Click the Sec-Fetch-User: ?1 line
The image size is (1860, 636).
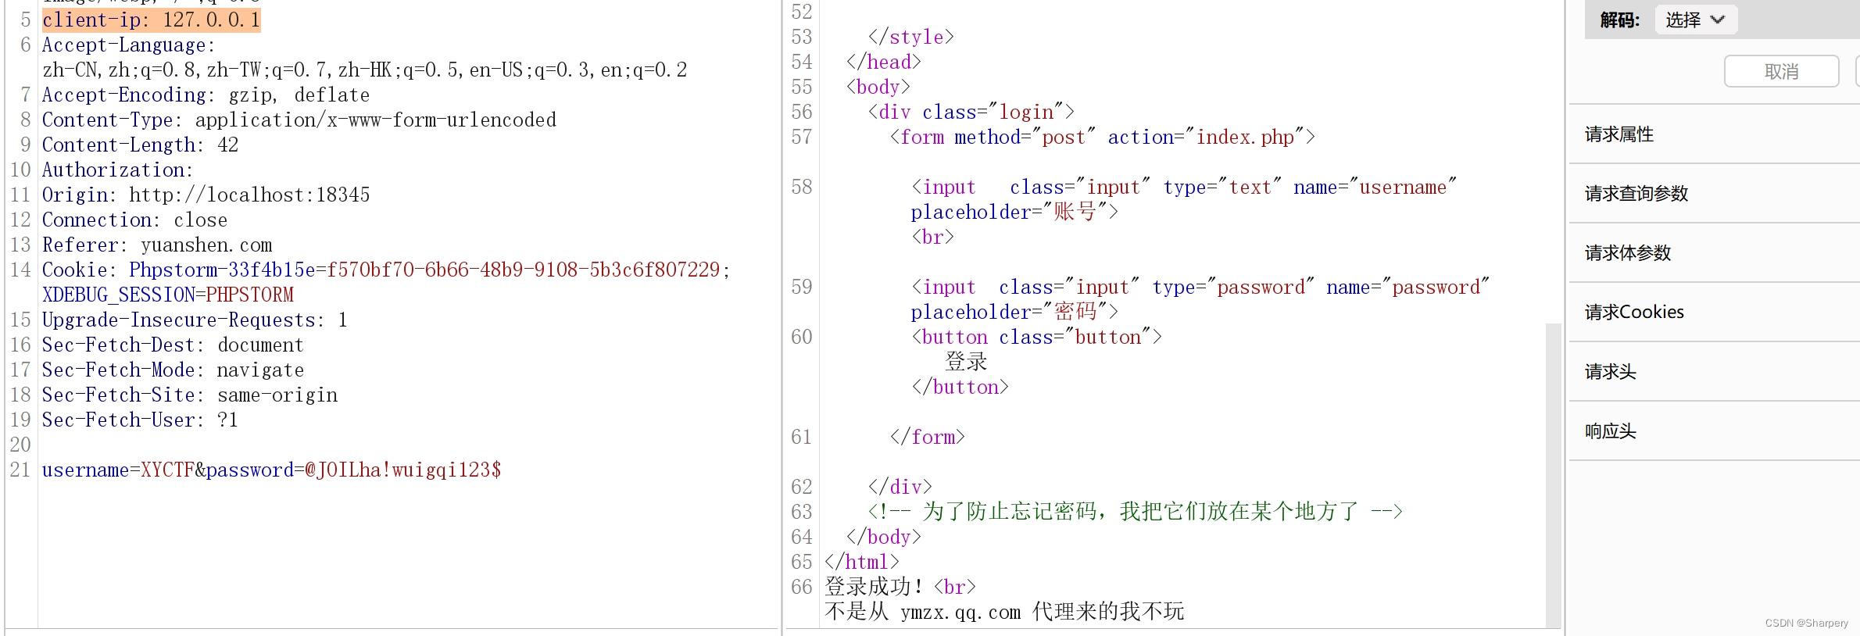point(140,420)
